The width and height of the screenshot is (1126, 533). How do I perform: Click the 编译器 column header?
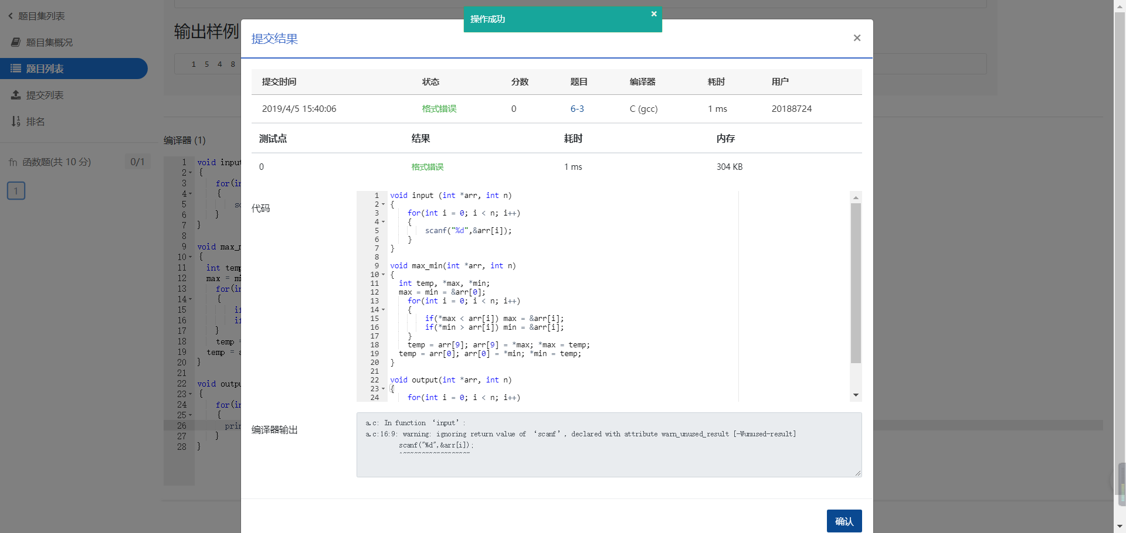(642, 82)
